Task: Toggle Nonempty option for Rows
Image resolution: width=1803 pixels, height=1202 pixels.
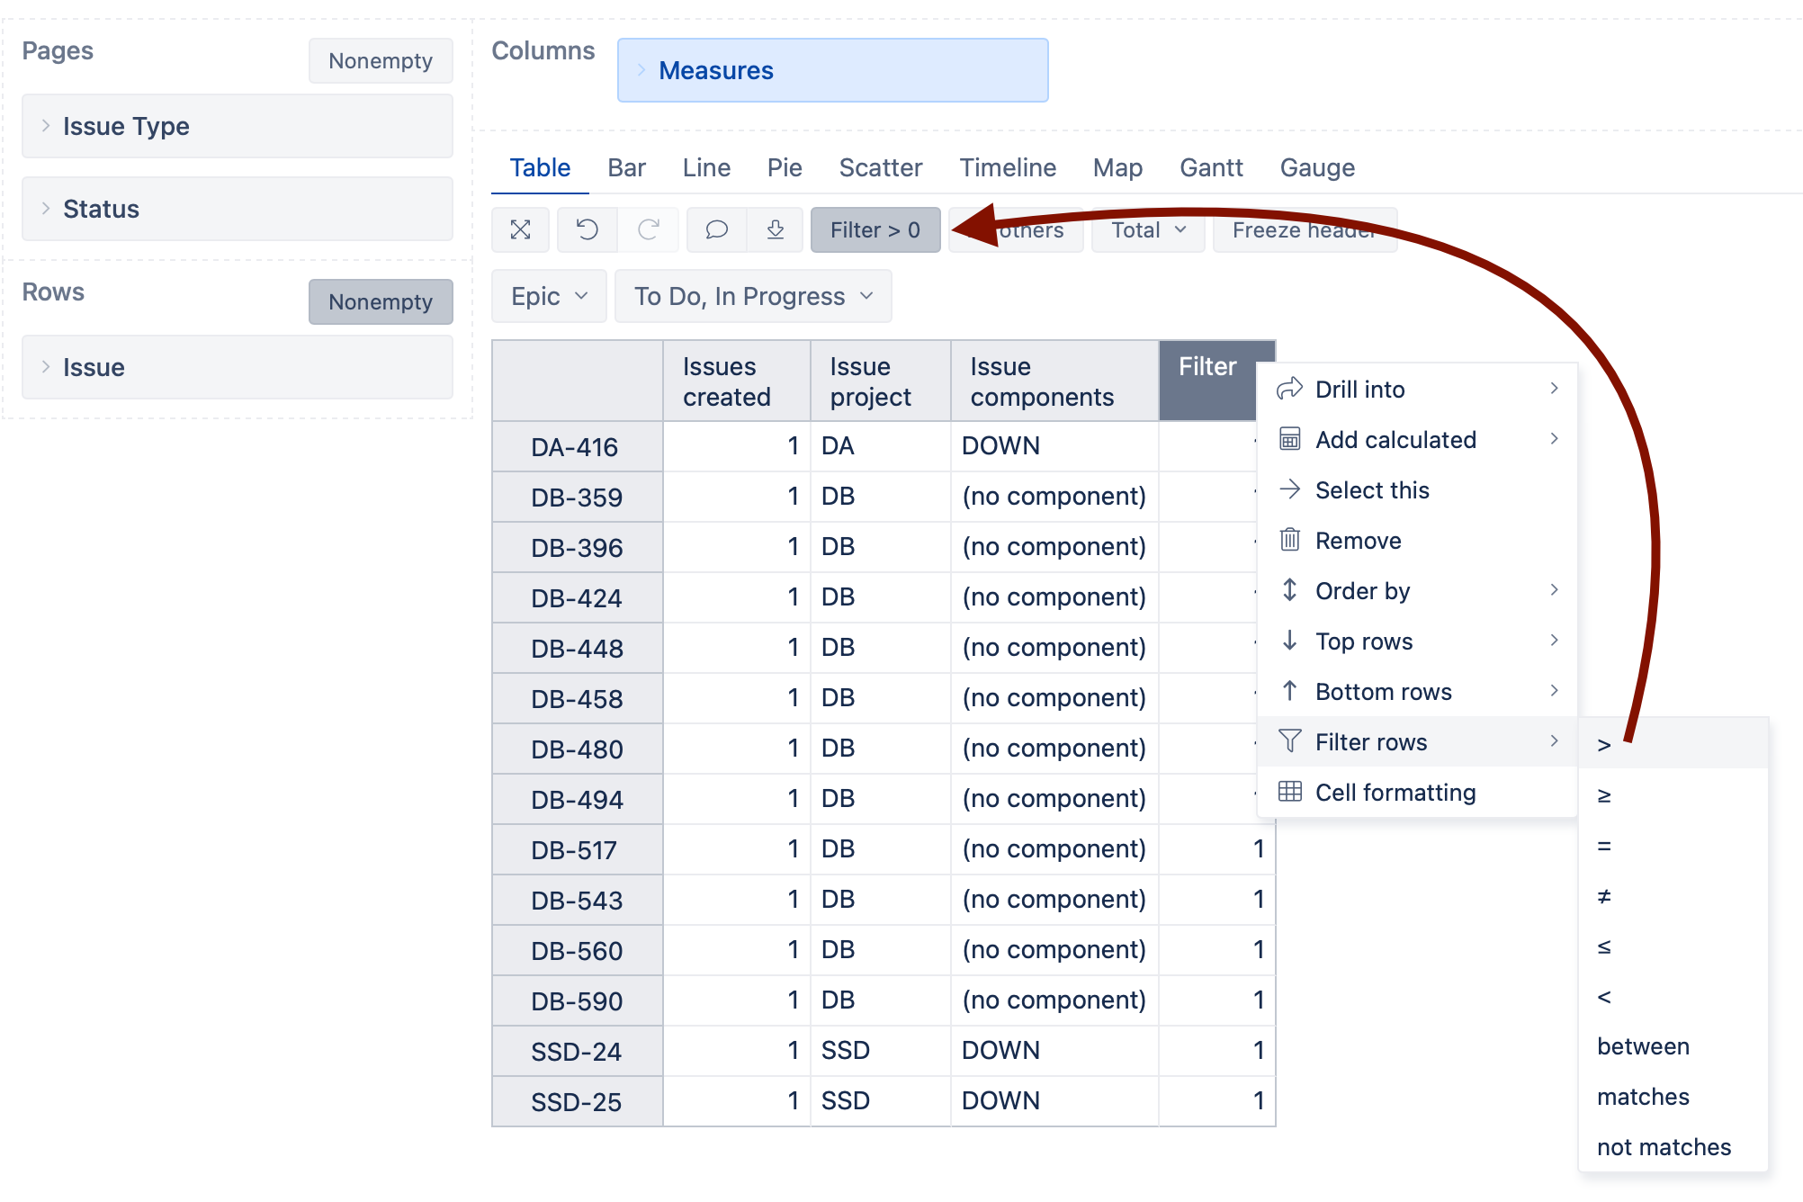Action: point(381,302)
